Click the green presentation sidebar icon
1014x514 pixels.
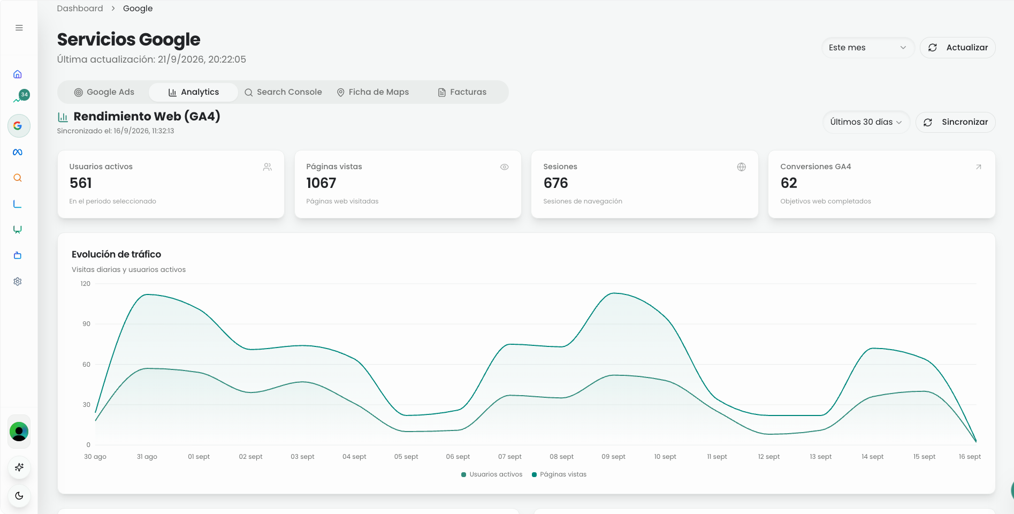click(x=18, y=230)
